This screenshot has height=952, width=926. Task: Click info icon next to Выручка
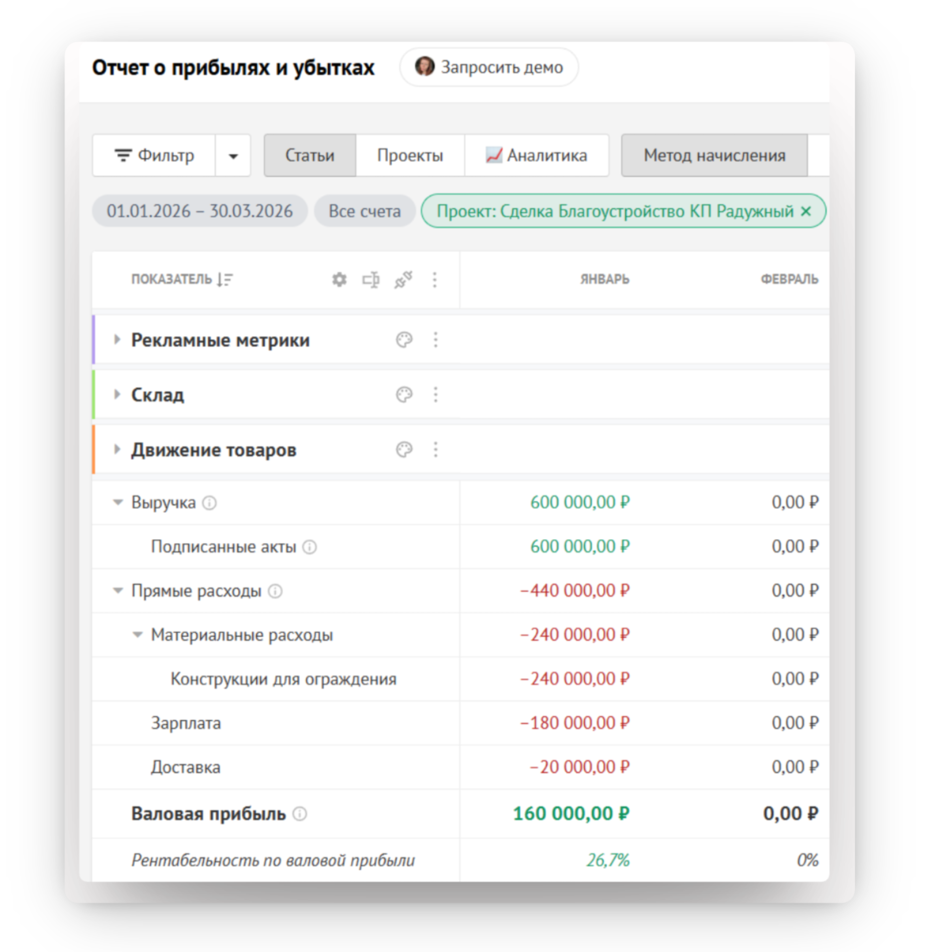point(209,503)
